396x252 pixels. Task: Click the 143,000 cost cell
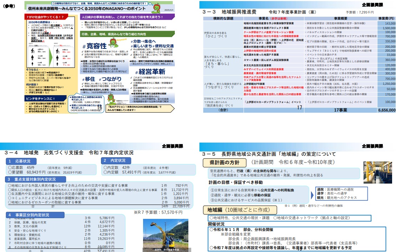387,24
